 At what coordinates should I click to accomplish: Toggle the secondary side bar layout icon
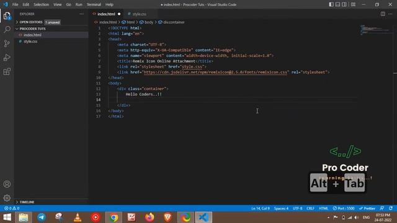coord(344,4)
